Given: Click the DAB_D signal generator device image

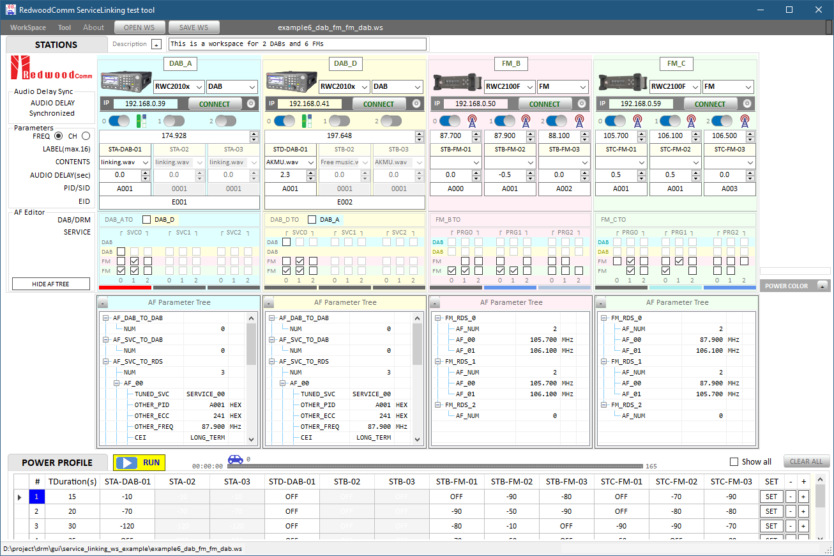Looking at the screenshot, I should pos(292,82).
